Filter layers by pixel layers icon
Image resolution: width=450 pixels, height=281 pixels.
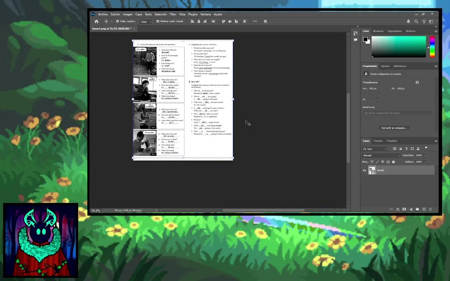click(395, 149)
